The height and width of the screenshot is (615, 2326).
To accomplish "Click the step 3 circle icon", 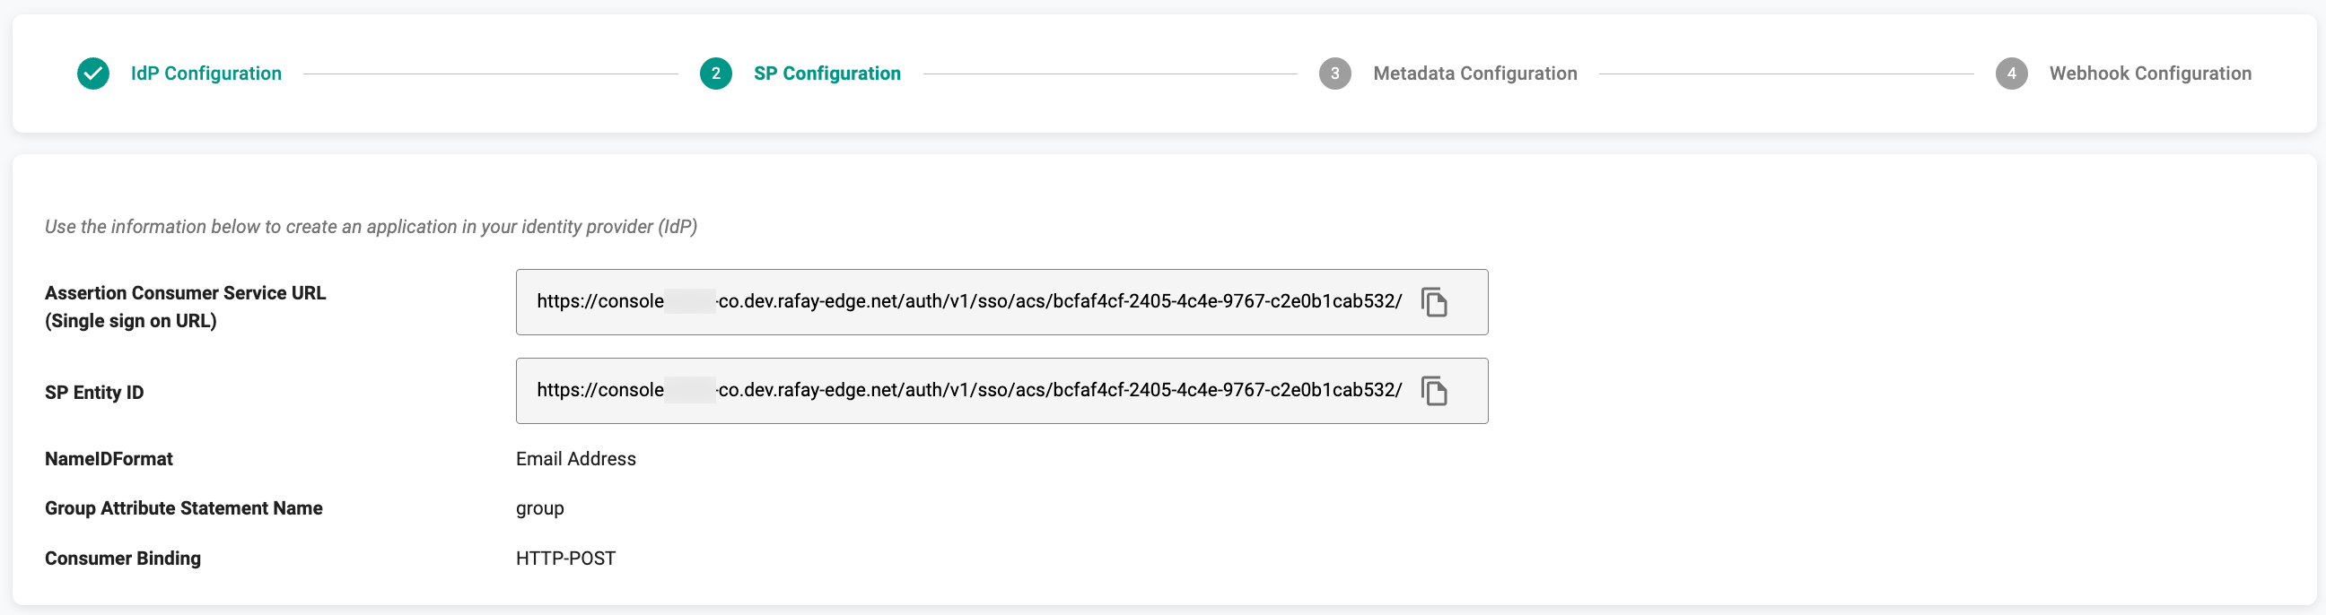I will pos(1334,74).
